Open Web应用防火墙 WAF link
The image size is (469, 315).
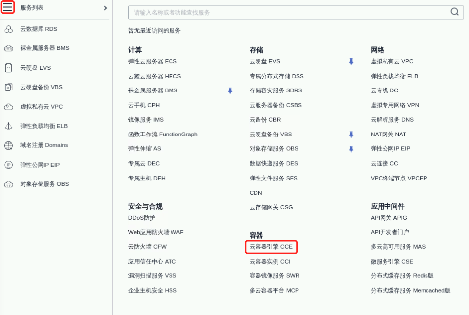156,232
